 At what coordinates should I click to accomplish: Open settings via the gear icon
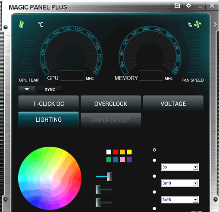188,6
